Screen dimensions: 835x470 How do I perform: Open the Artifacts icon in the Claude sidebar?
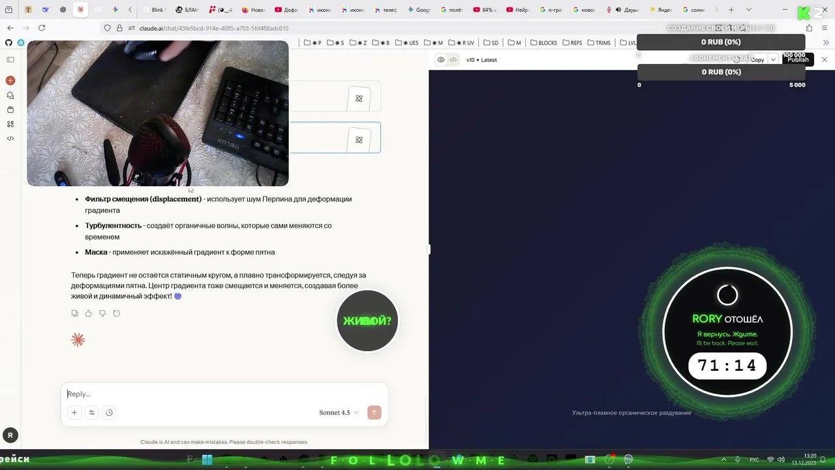(x=10, y=124)
